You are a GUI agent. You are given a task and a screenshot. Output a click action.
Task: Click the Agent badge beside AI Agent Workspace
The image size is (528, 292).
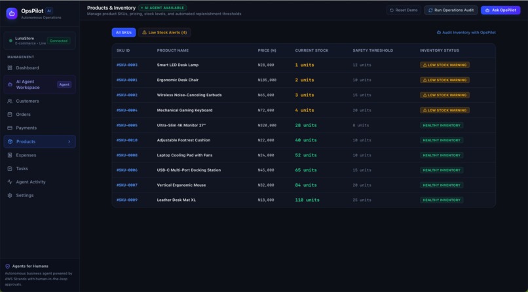(64, 84)
